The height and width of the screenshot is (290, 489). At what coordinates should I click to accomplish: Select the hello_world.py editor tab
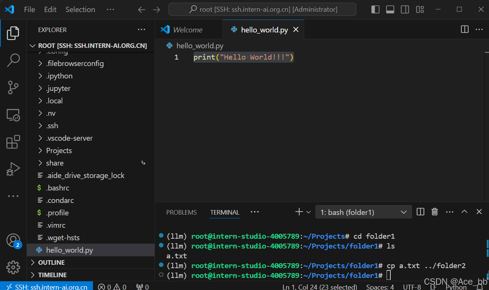pyautogui.click(x=263, y=30)
